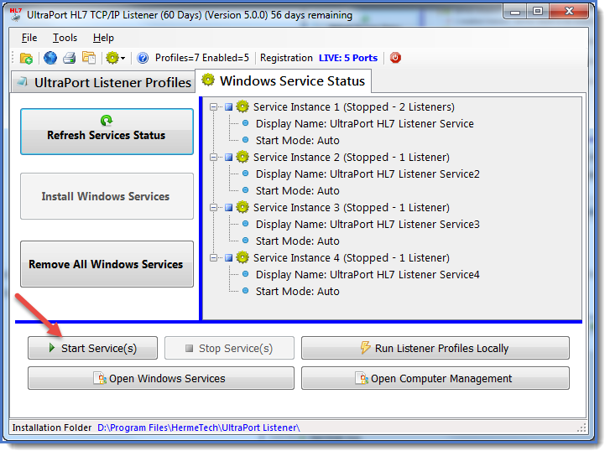This screenshot has width=610, height=456.
Task: Select Start Mode: Auto under Service Instance 1
Action: tap(298, 140)
